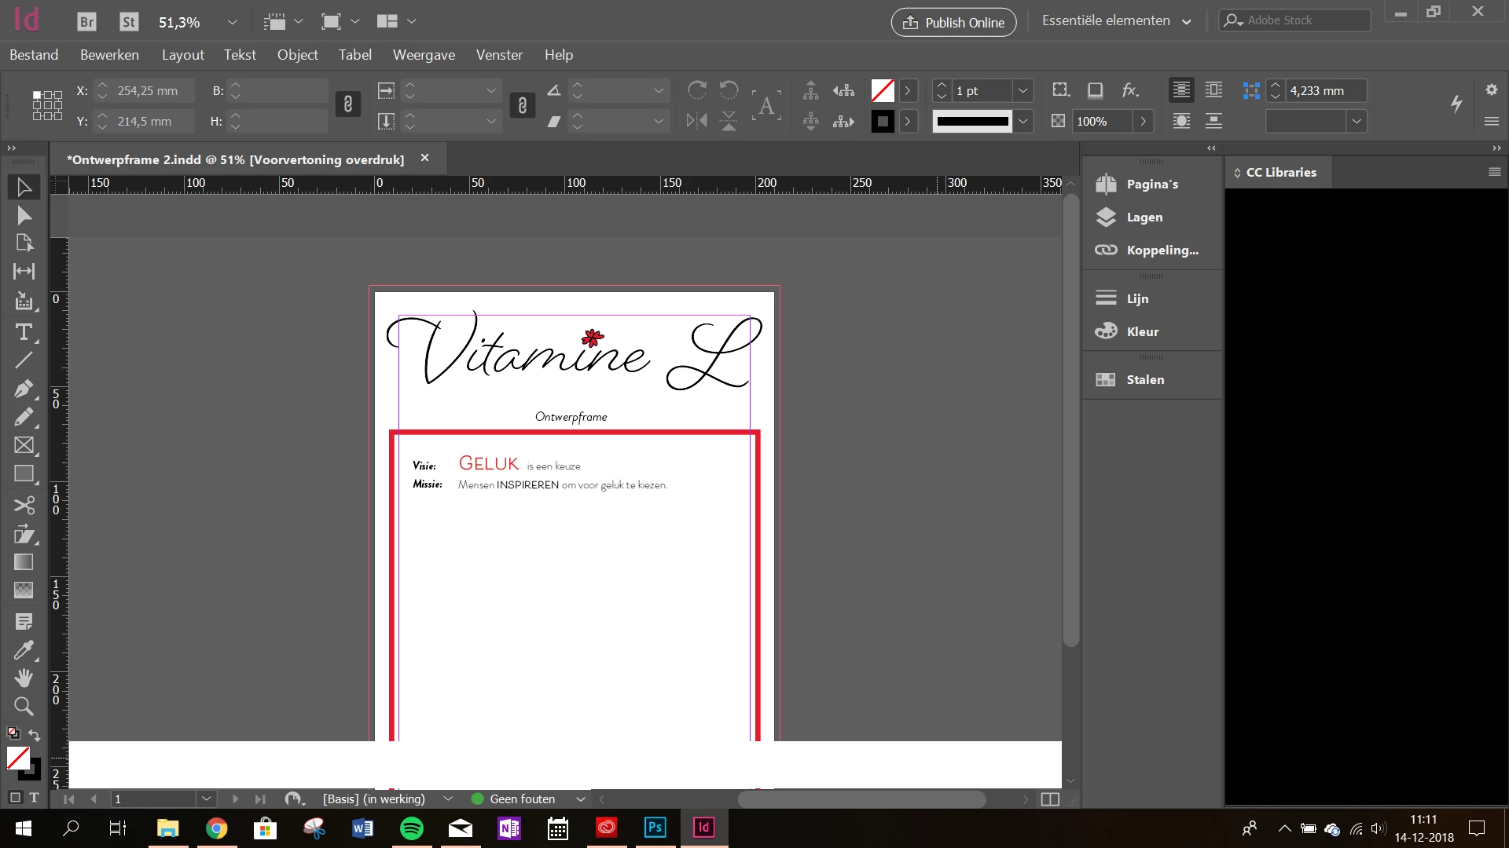Swap fill and stroke colors
The height and width of the screenshot is (848, 1509).
[35, 735]
